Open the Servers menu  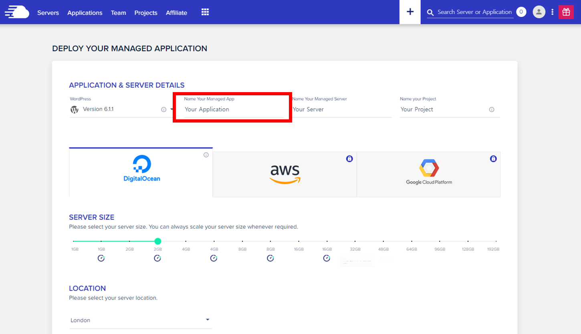(x=48, y=13)
